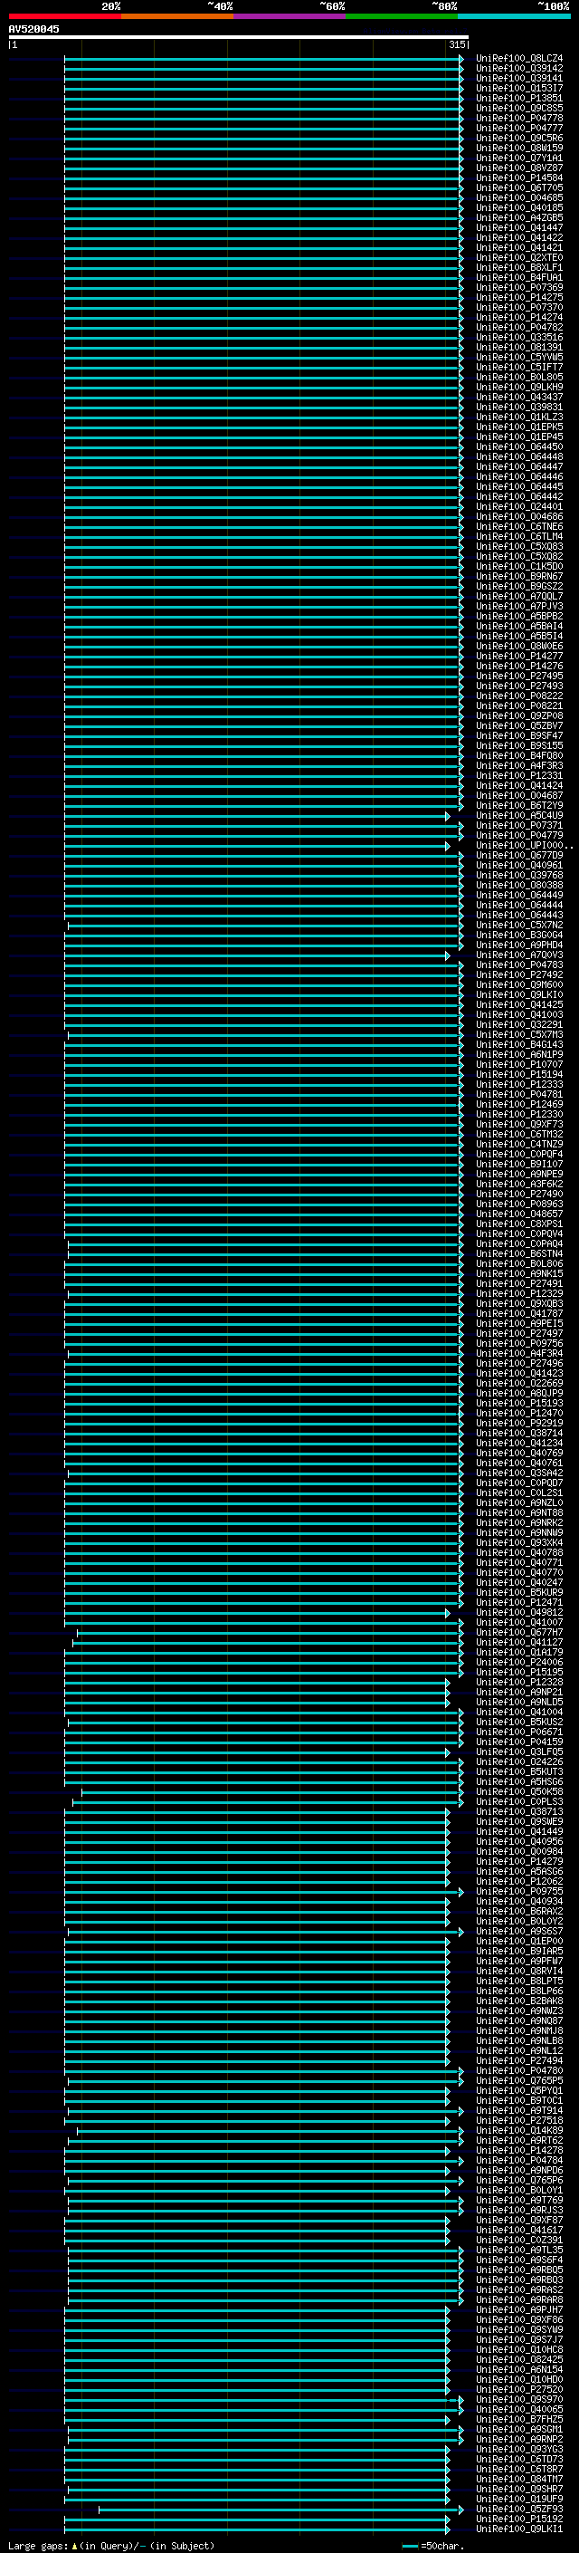The width and height of the screenshot is (579, 2553).
Task: Select the UniRef100_A7Q0V3 label
Action: [519, 955]
